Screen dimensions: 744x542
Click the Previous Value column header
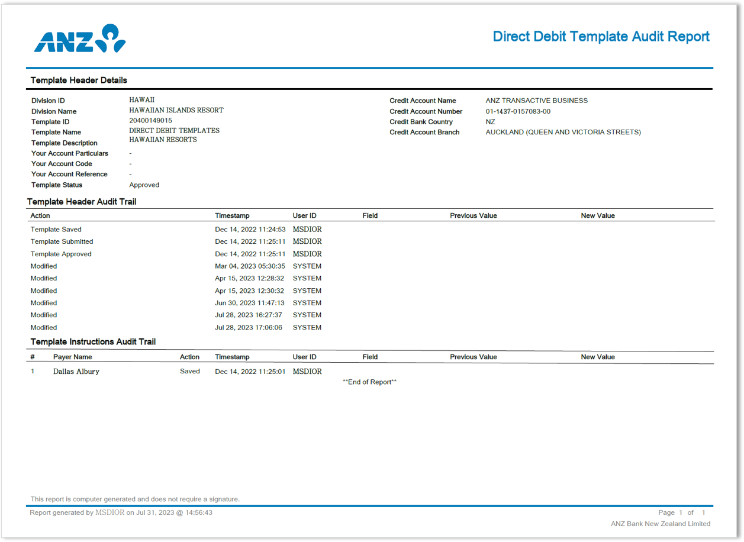pos(473,215)
